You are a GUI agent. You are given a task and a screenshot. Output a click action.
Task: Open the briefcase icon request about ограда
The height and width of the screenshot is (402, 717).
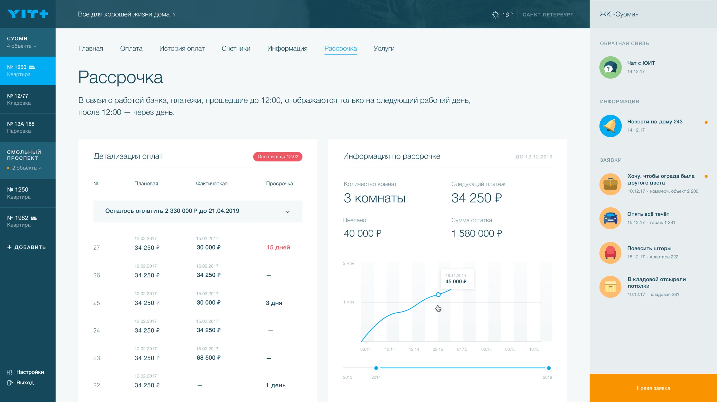(x=610, y=184)
